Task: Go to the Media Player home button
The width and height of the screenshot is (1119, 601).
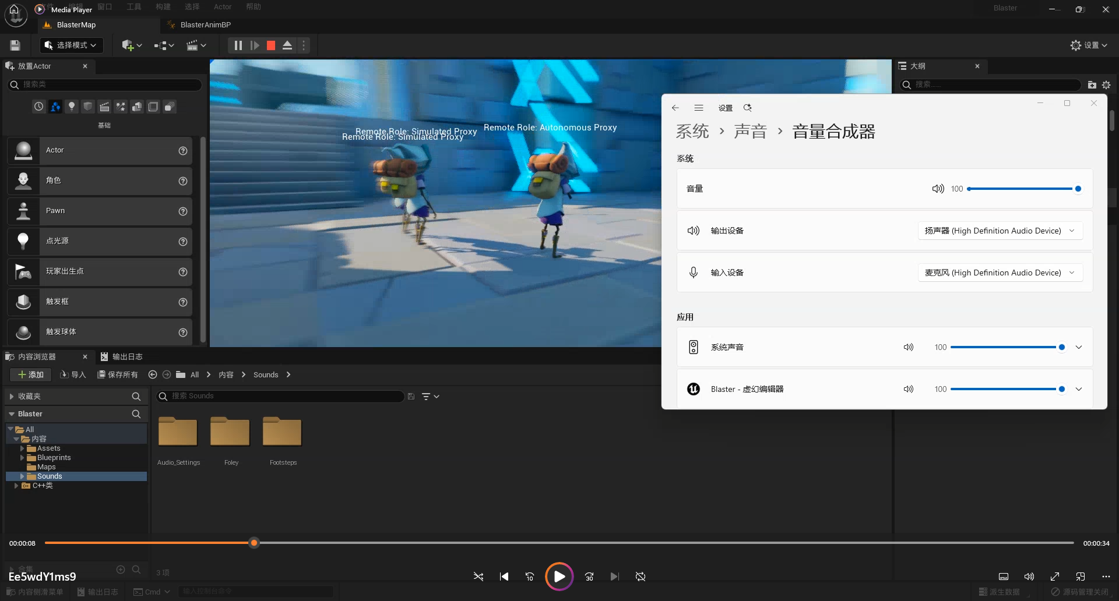Action: (14, 10)
